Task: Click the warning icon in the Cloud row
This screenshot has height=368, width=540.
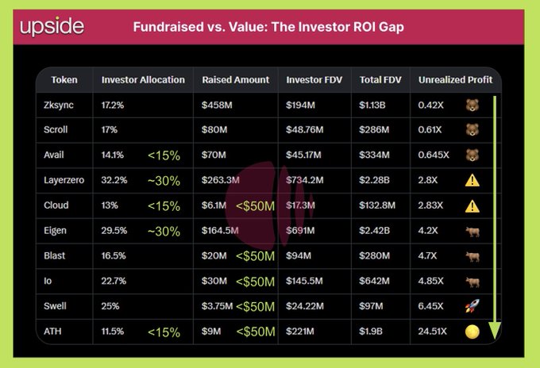Action: [472, 206]
